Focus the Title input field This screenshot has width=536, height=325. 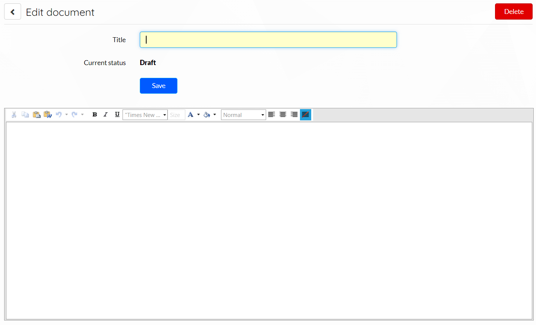268,40
